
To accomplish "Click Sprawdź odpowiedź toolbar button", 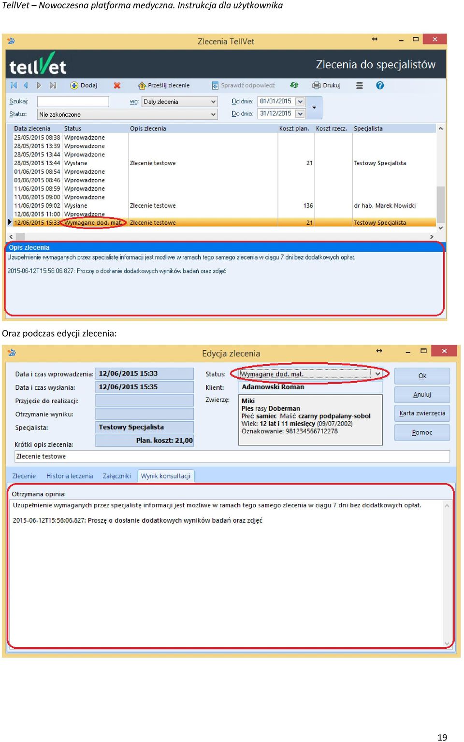I will (243, 86).
